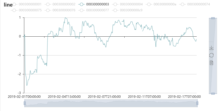Viewport: 222px width, 111px height.
Task: Toggle legend series 000300000074
Action: (195, 4)
